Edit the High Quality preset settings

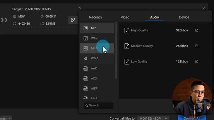point(197,30)
